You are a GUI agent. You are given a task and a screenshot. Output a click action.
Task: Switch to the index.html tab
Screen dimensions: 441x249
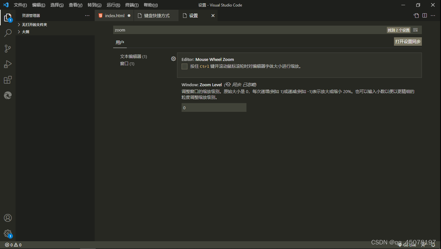(114, 16)
